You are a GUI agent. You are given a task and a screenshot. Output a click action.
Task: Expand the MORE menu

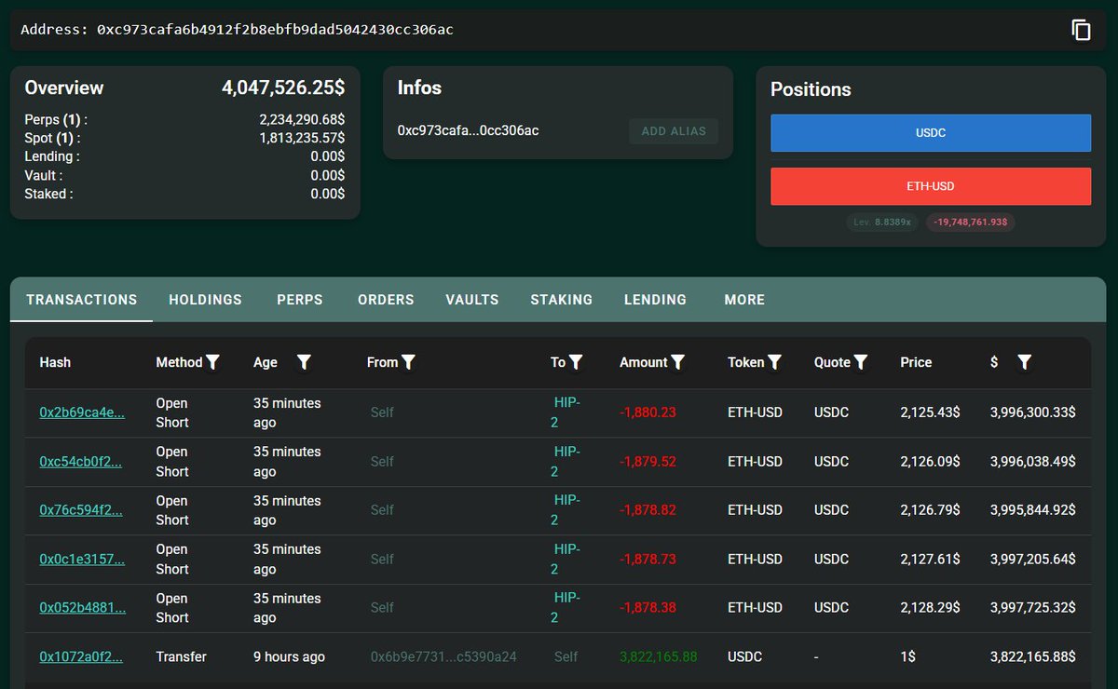[743, 300]
